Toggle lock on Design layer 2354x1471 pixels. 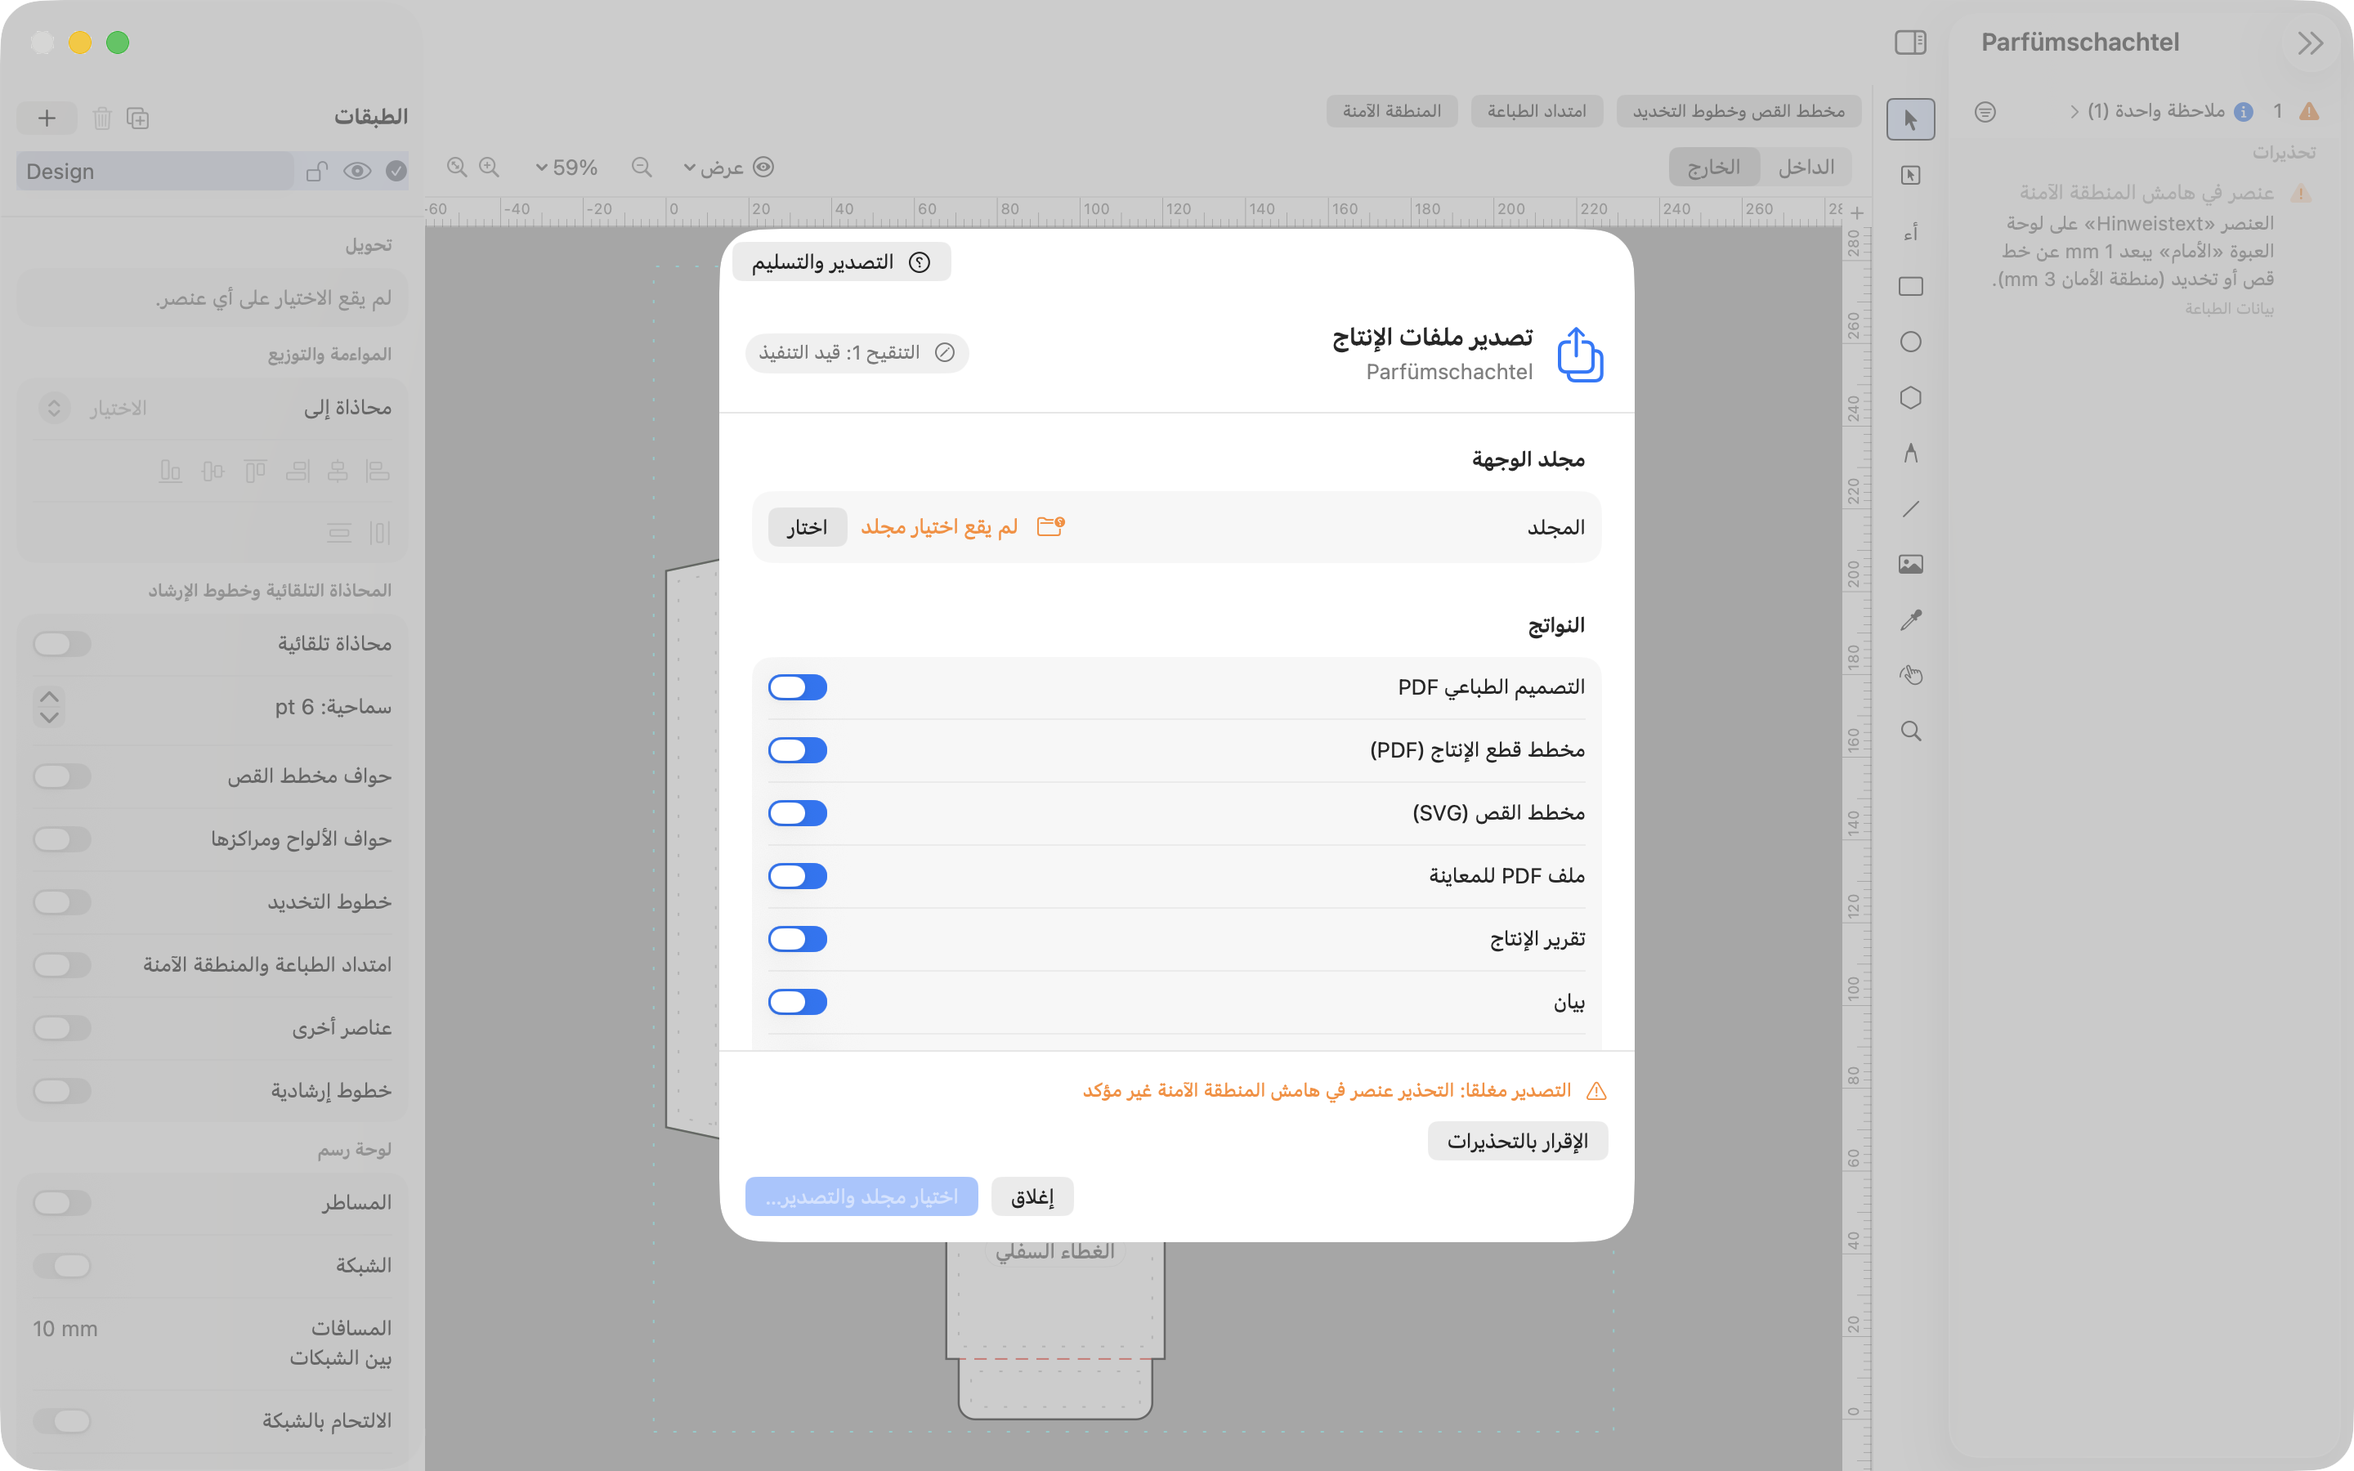point(317,172)
